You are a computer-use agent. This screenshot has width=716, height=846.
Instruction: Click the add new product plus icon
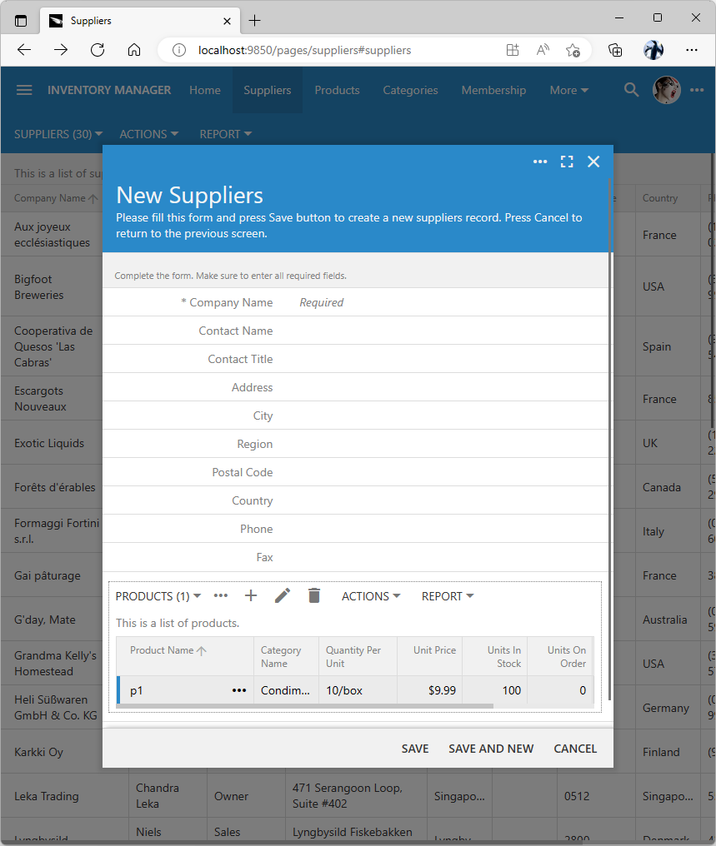(251, 596)
